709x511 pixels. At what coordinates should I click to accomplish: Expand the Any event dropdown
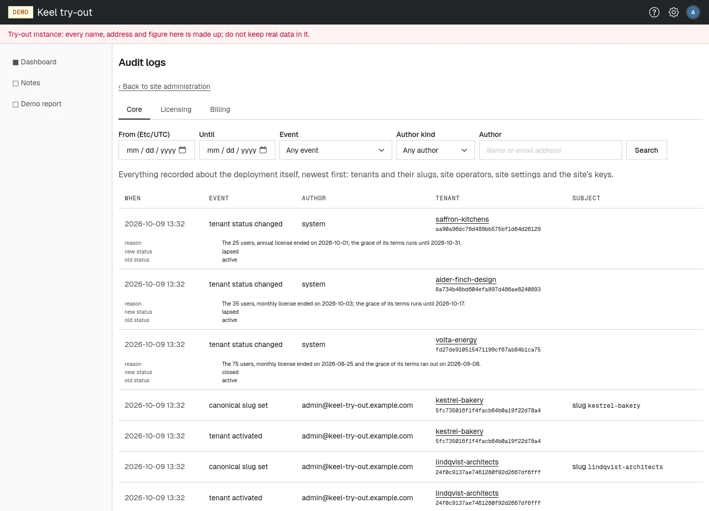(336, 150)
